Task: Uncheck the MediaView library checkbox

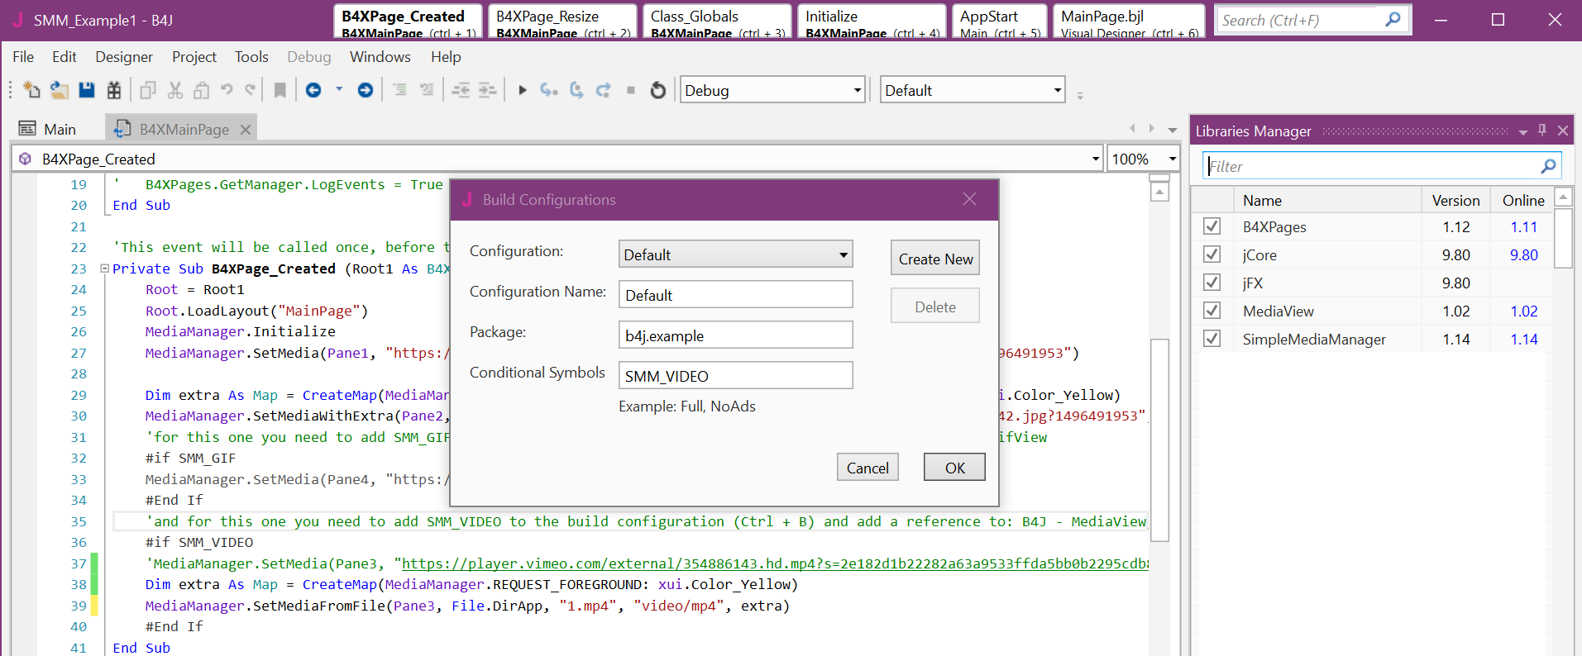Action: 1212,311
